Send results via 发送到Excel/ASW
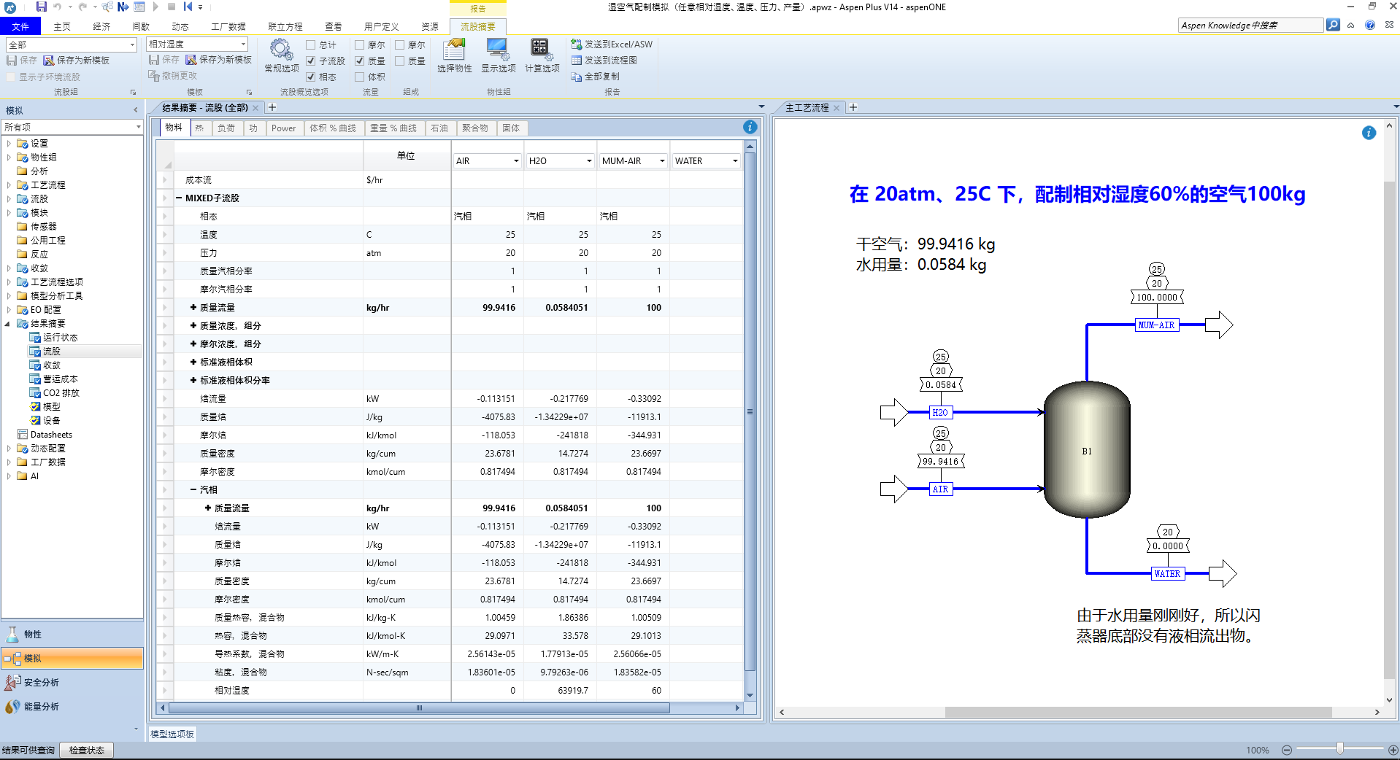Viewport: 1400px width, 760px height. [612, 44]
